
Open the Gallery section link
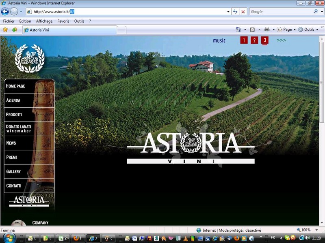point(29,171)
